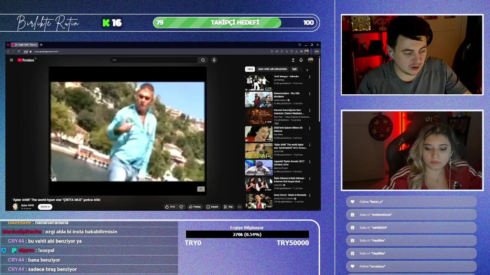
Task: Switch to the Ajdar ANIK browser tab
Action: (24, 45)
